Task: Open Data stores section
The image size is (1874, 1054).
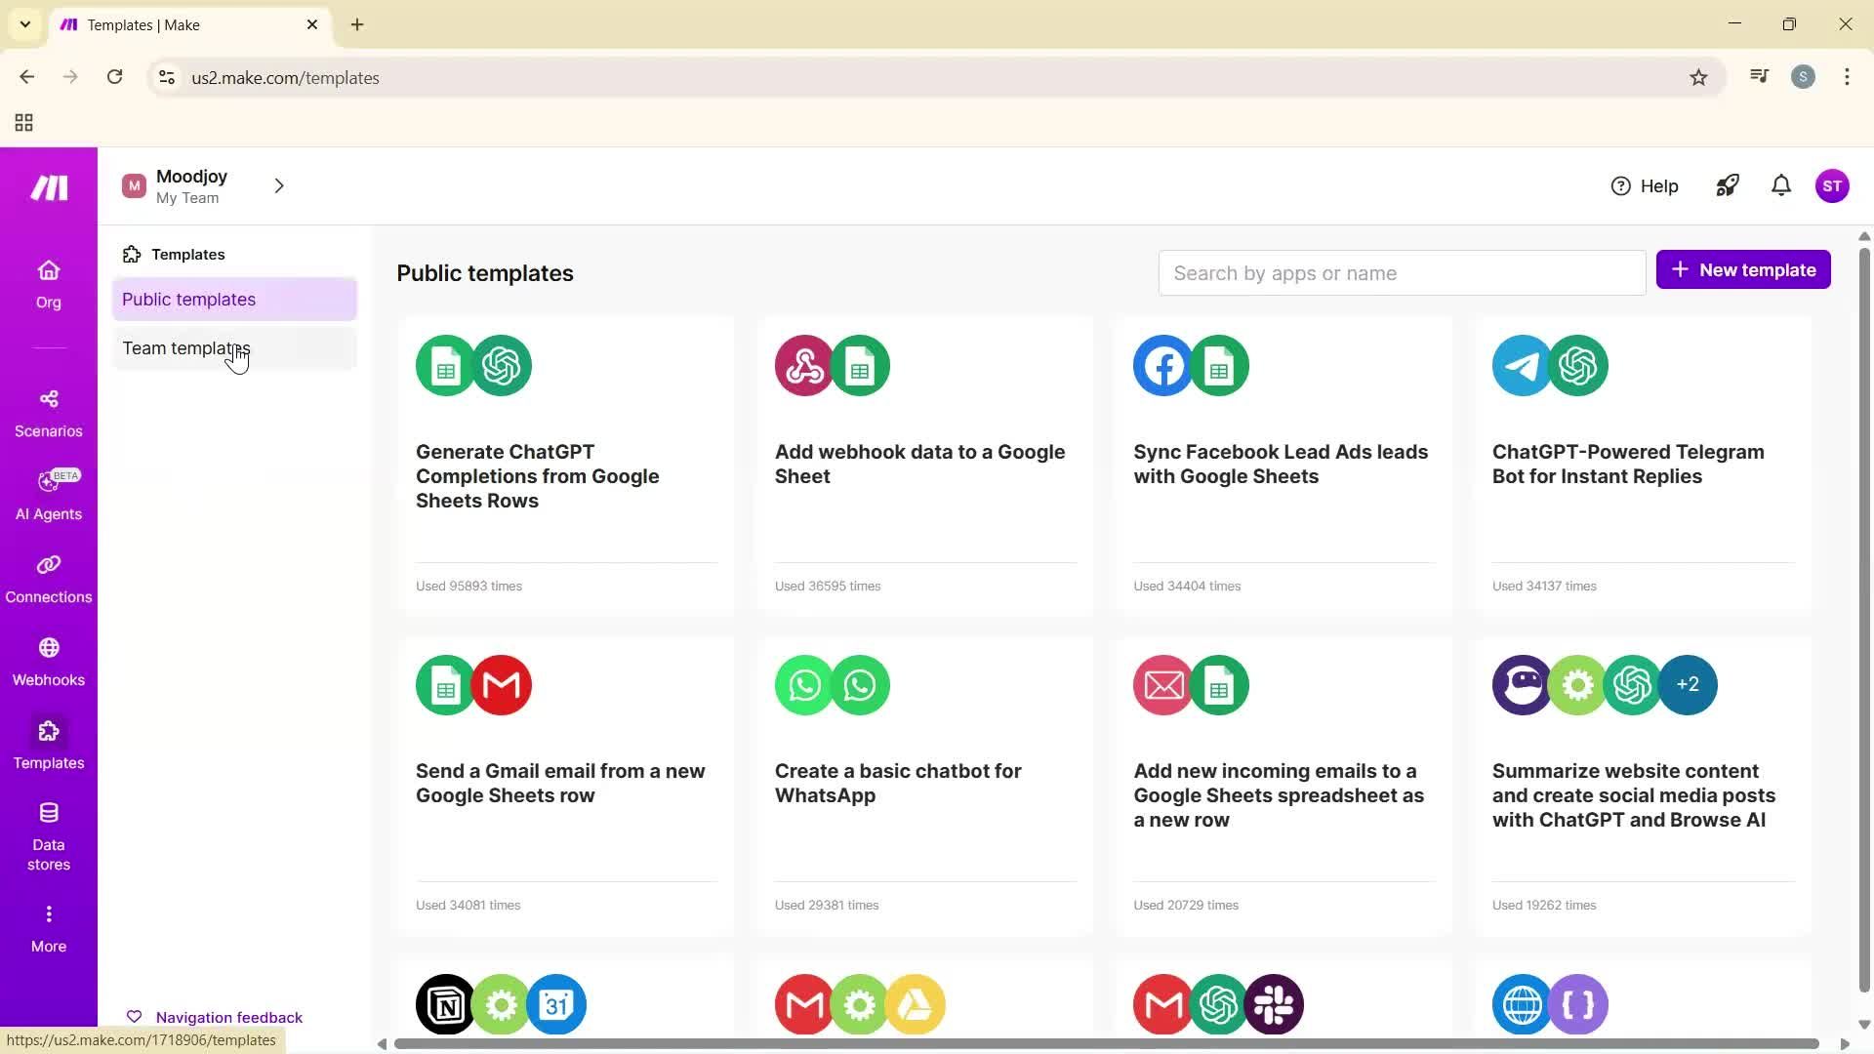Action: point(48,836)
